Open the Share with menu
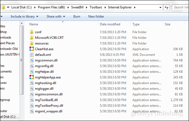Screen dimensions: 189x121 click(x=56, y=16)
